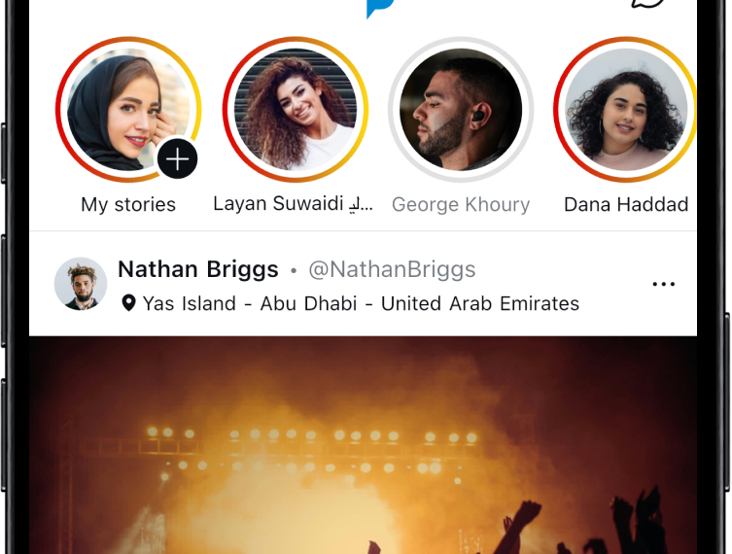The height and width of the screenshot is (554, 732).
Task: View George Khoury's watched story
Action: [461, 109]
